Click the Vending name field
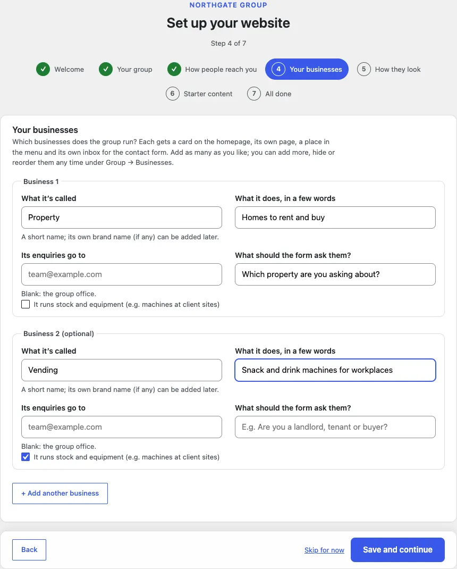 [122, 370]
